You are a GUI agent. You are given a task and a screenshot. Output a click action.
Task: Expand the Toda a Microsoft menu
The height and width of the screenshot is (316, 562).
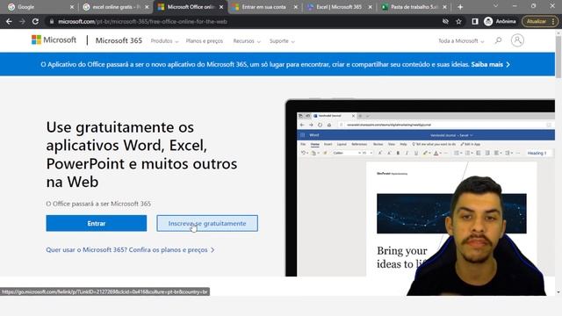(461, 41)
